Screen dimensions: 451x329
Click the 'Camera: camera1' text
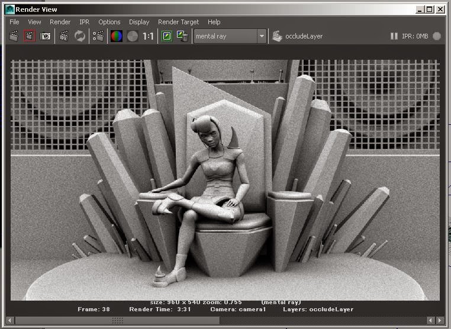[238, 309]
